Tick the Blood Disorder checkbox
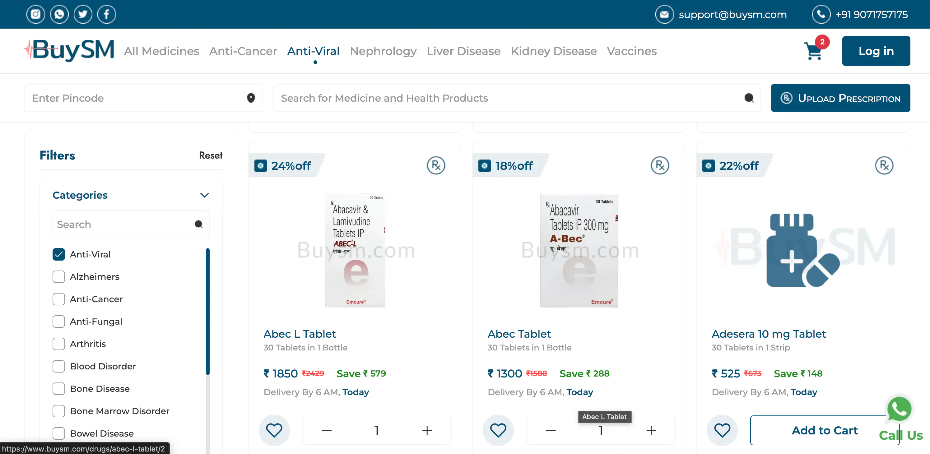 [x=59, y=366]
